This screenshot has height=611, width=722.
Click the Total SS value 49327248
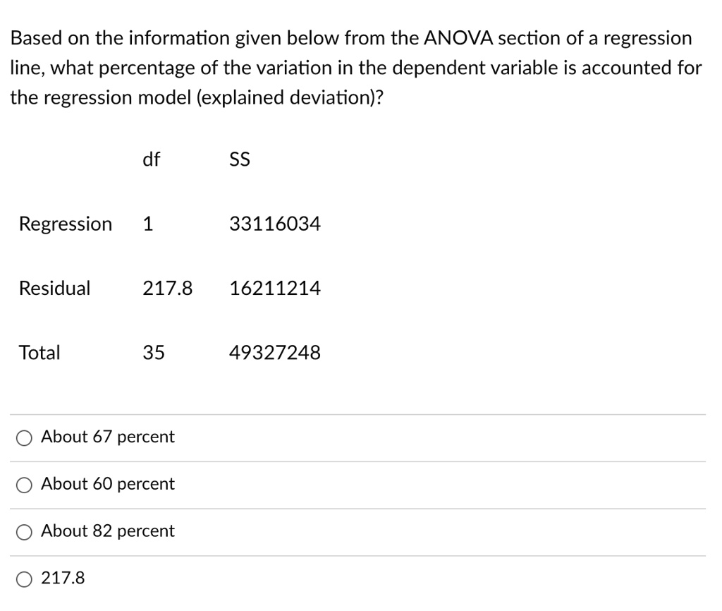[x=276, y=352]
